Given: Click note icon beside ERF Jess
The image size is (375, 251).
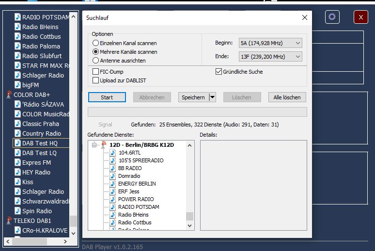Looking at the screenshot, I should (x=113, y=191).
